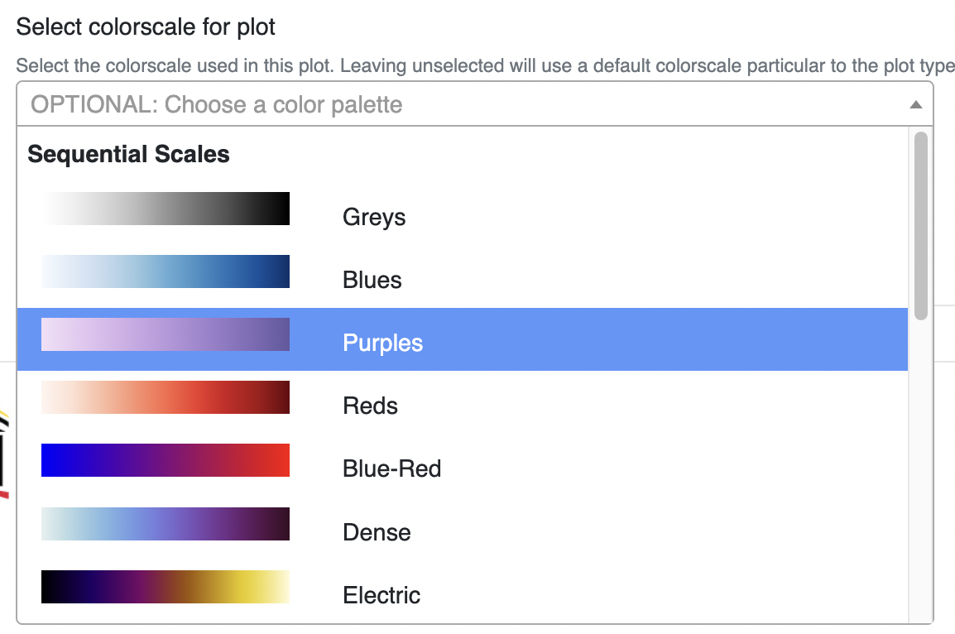955x634 pixels.
Task: Choose the Electric gradient preview
Action: [x=165, y=587]
